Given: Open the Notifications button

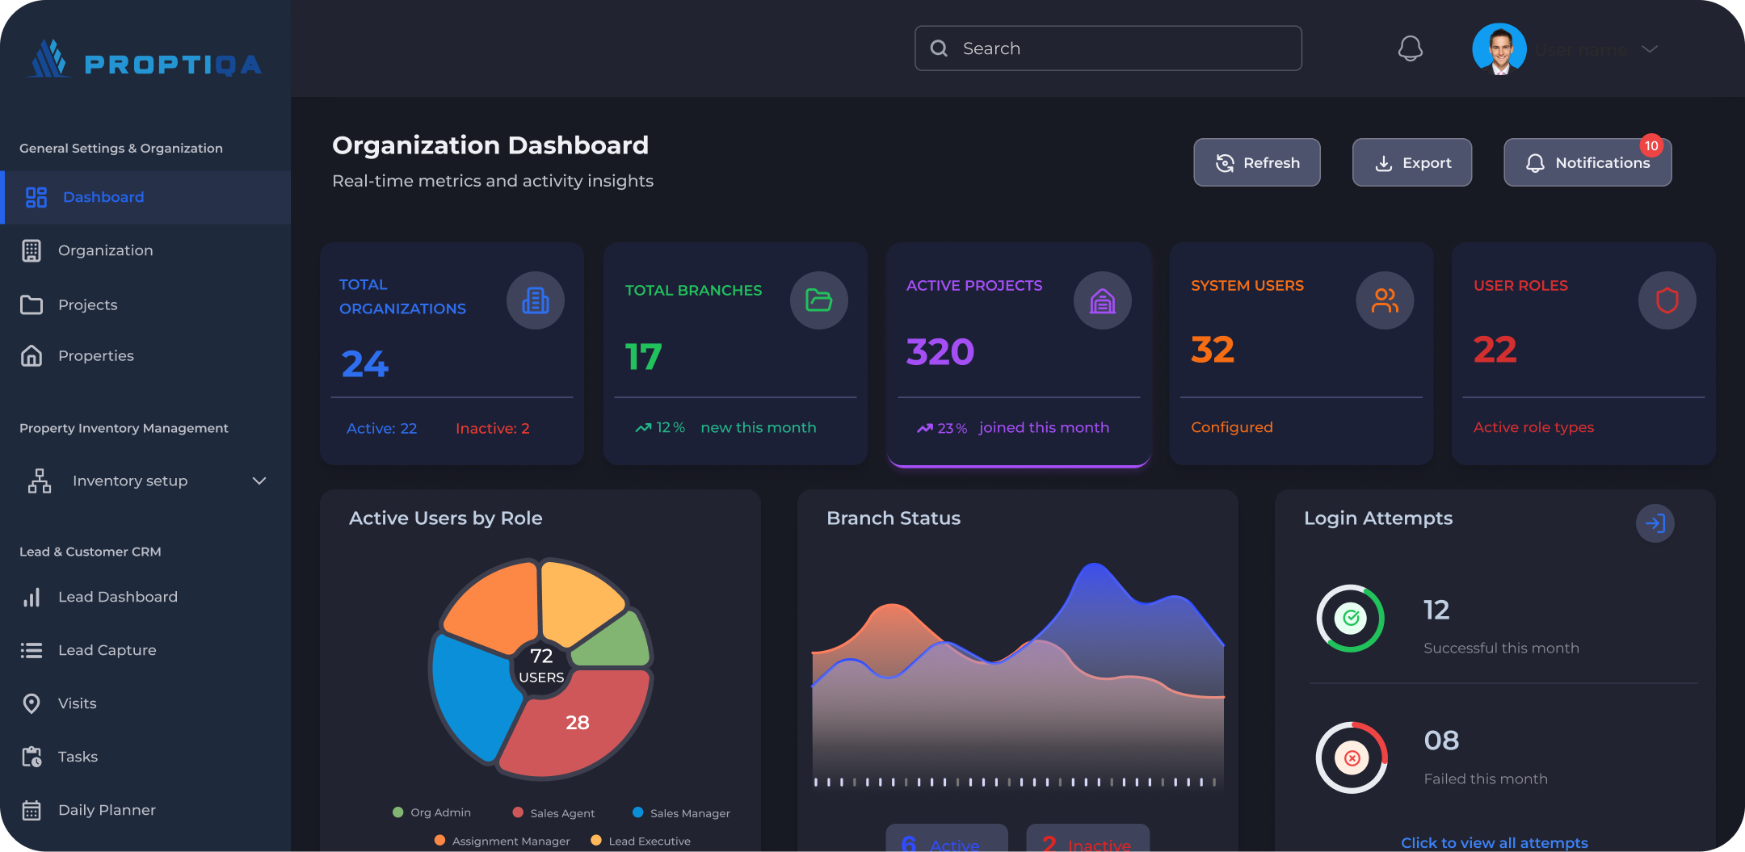Looking at the screenshot, I should (x=1587, y=162).
